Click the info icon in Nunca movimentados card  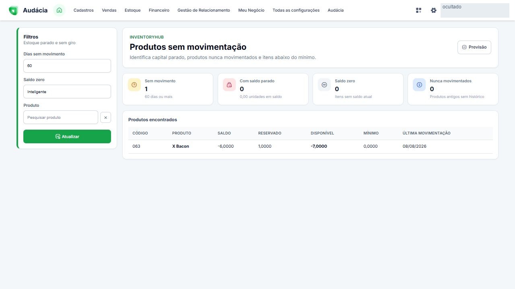419,85
